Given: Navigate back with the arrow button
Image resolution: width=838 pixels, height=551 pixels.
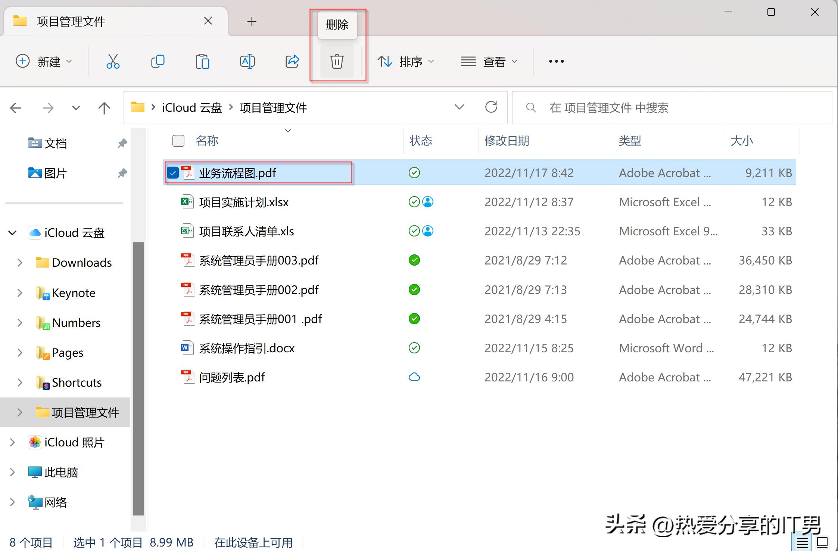Looking at the screenshot, I should (x=15, y=108).
